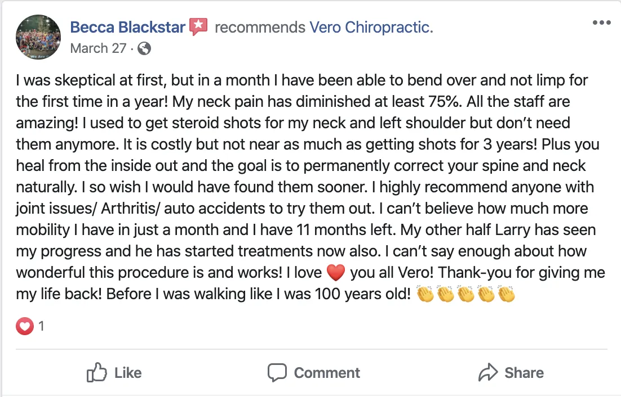The height and width of the screenshot is (397, 621).
Task: Click the word recommends in the header
Action: point(260,27)
